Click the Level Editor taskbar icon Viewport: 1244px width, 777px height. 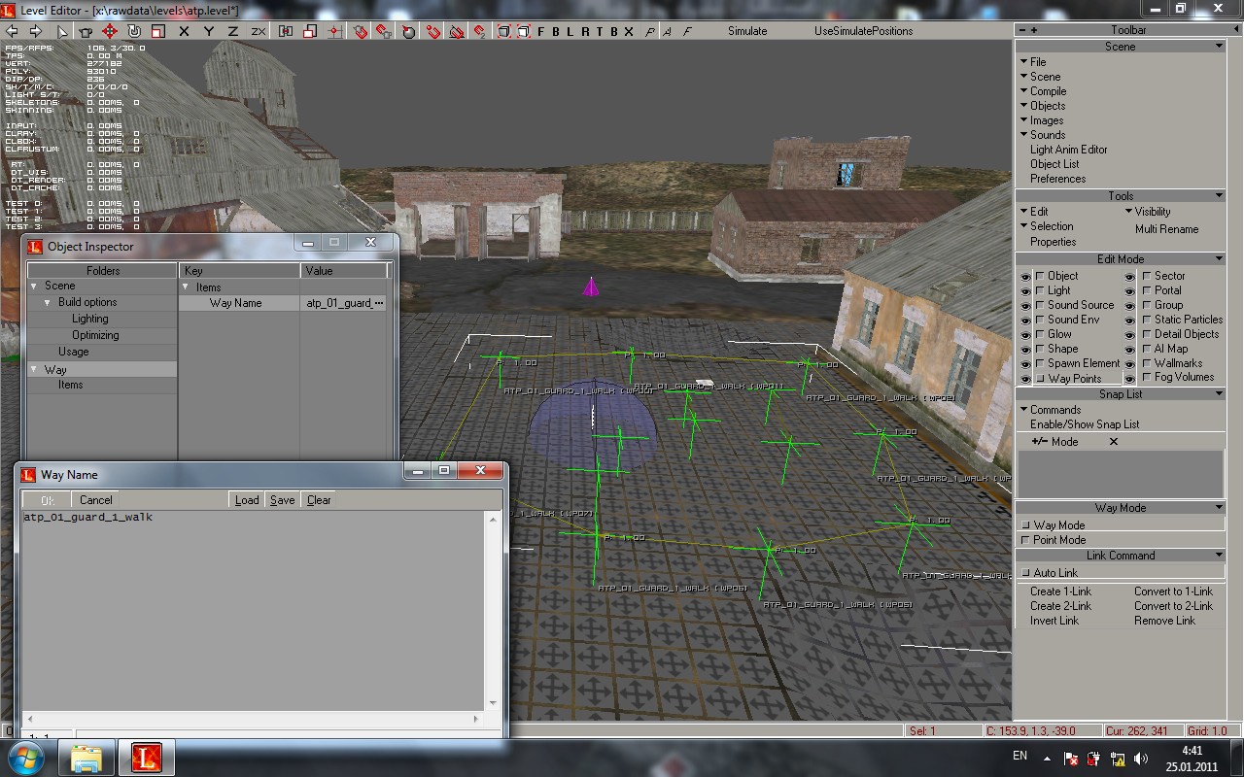146,757
